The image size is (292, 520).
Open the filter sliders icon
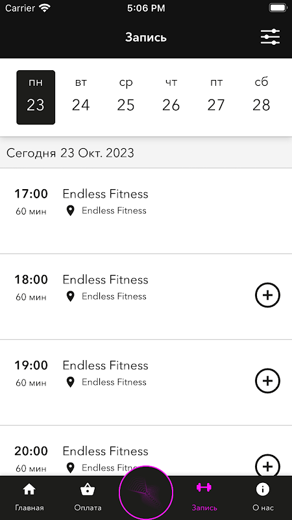click(270, 37)
